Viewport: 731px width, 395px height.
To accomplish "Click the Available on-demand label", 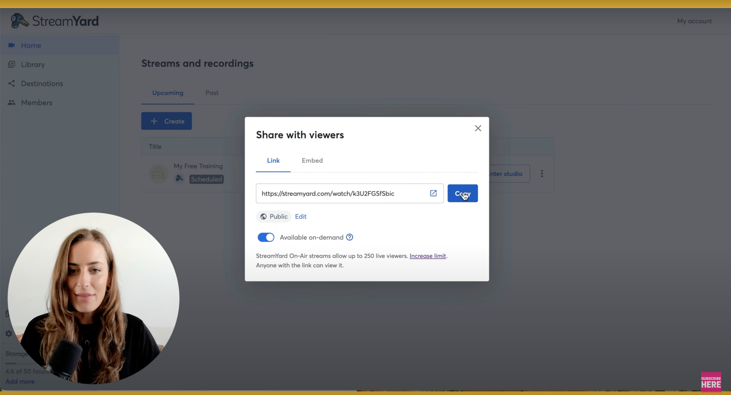I will [311, 237].
